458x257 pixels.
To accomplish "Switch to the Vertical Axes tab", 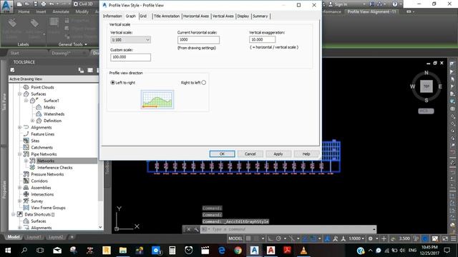I will [x=223, y=16].
